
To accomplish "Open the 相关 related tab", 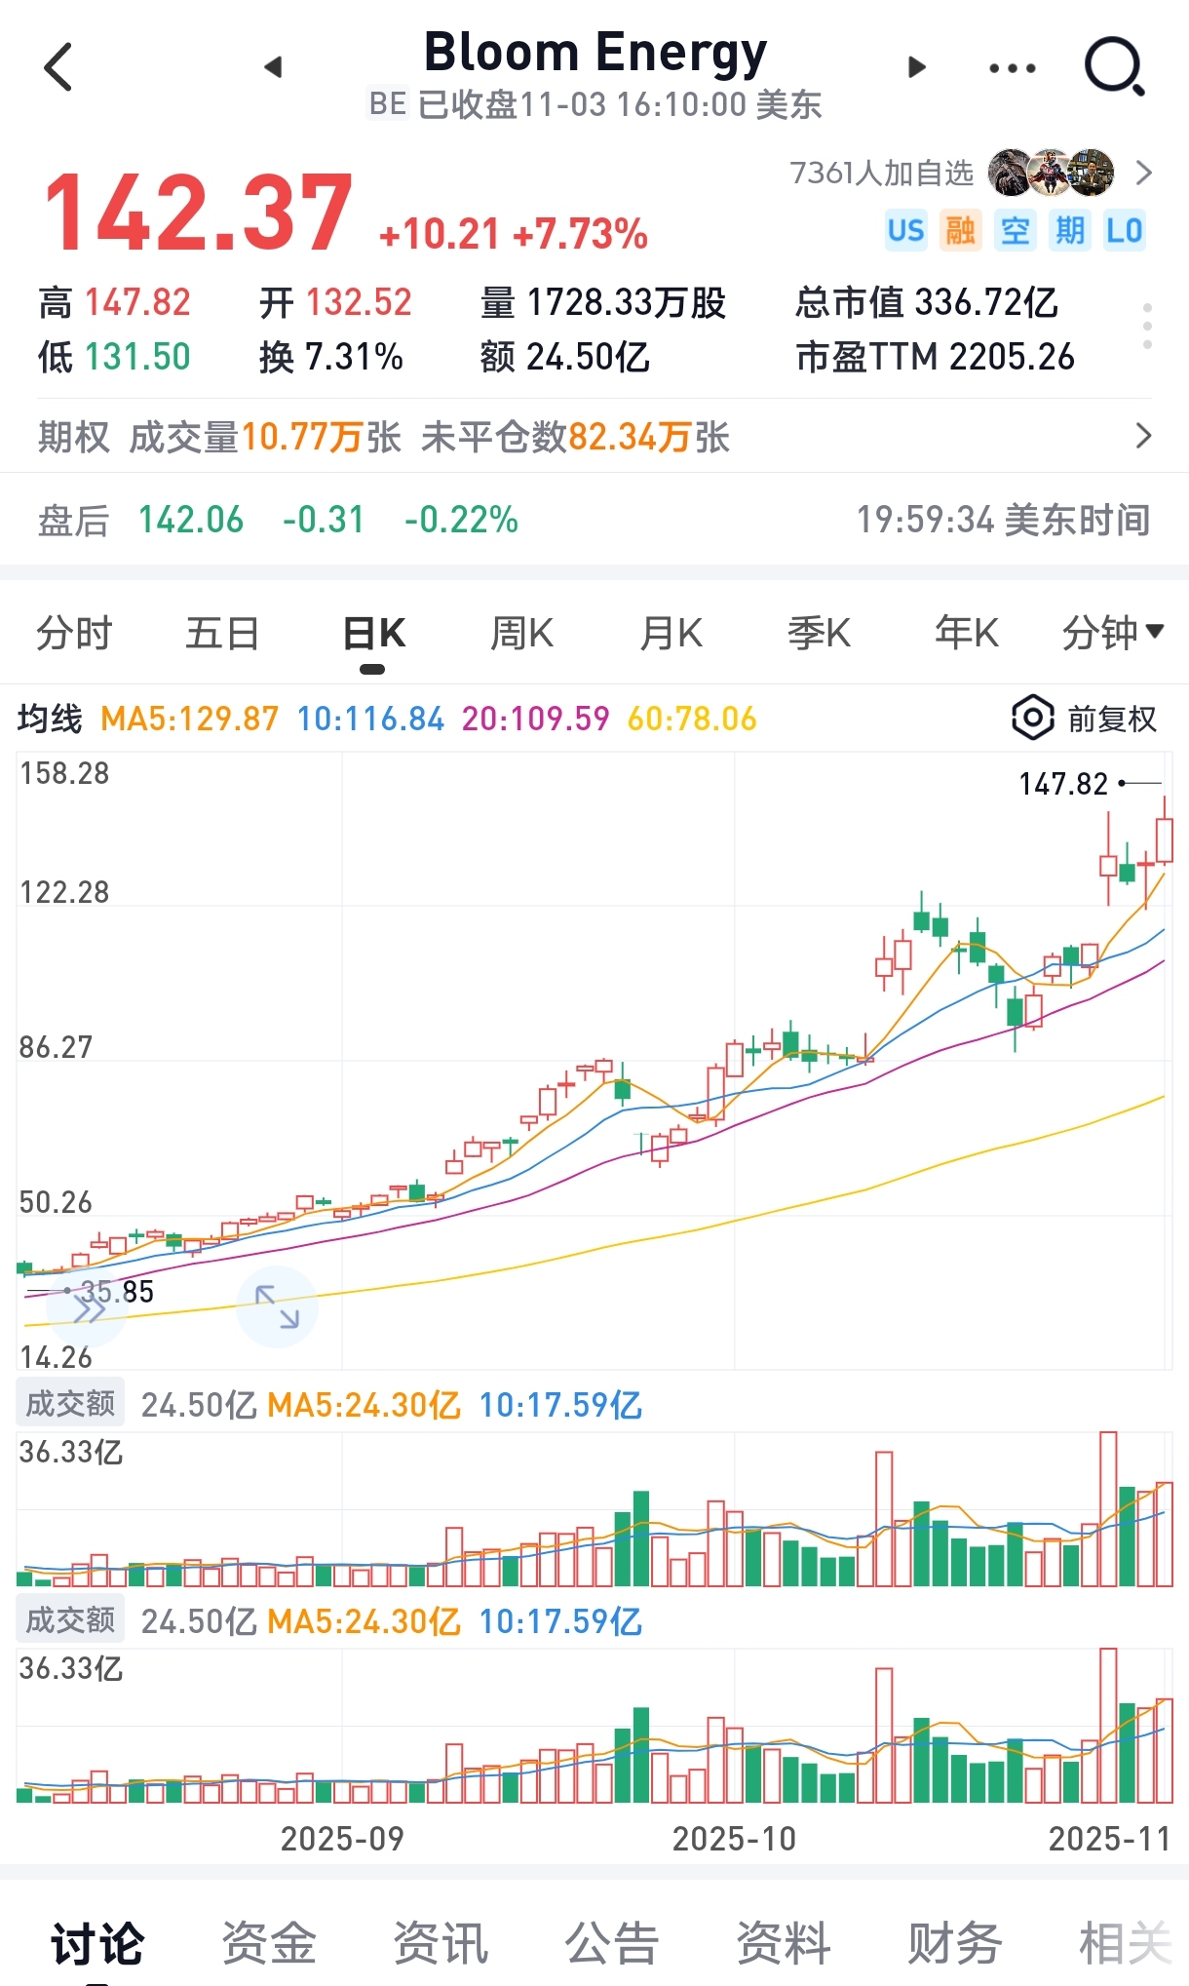I will (1126, 1944).
